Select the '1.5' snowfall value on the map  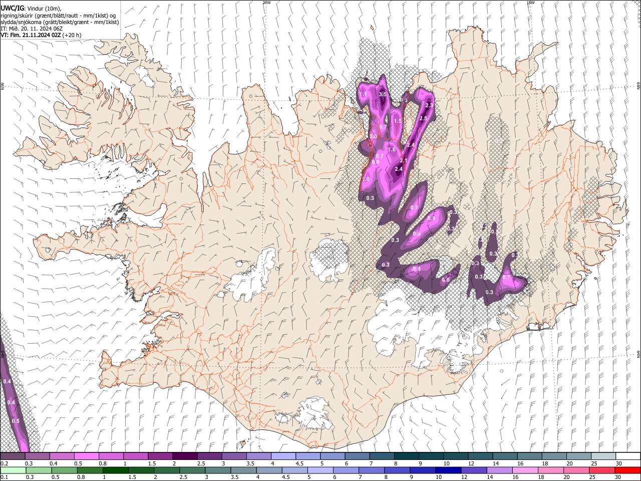tap(398, 121)
